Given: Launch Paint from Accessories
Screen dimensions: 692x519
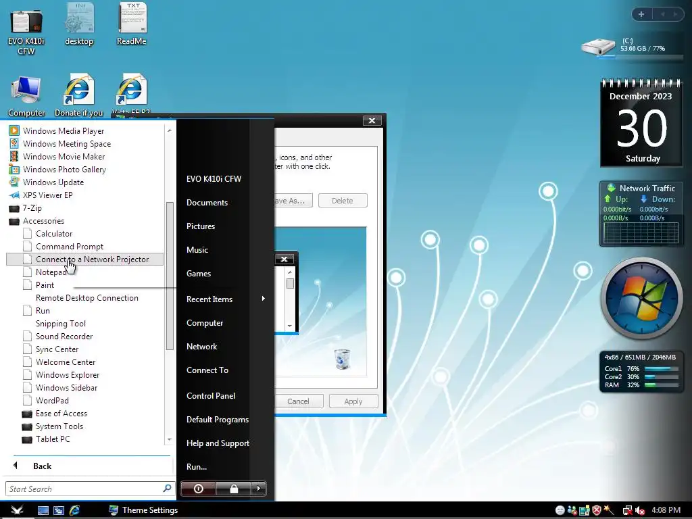Looking at the screenshot, I should 45,285.
